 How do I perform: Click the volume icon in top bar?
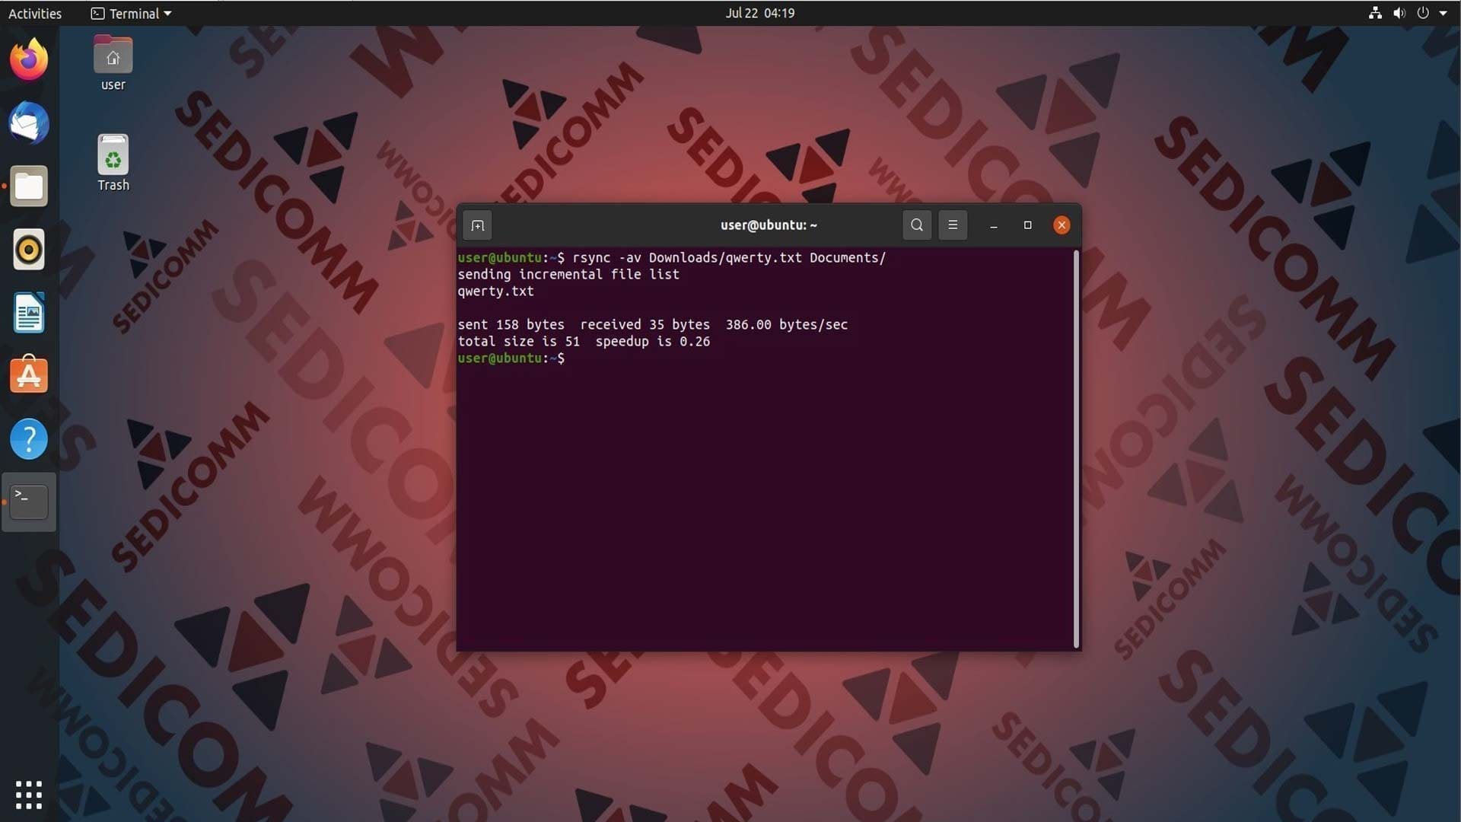(x=1399, y=13)
